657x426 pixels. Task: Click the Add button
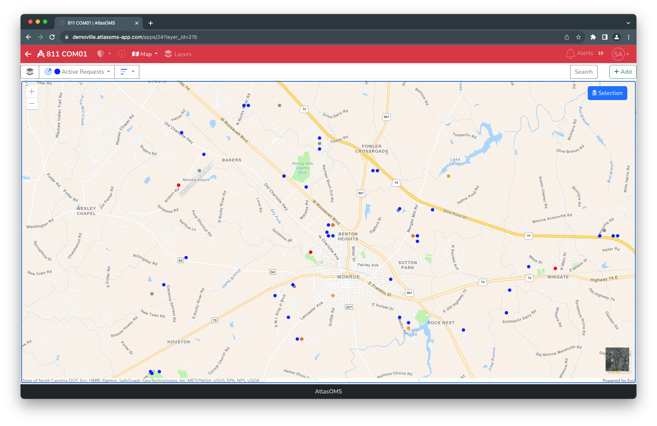623,72
